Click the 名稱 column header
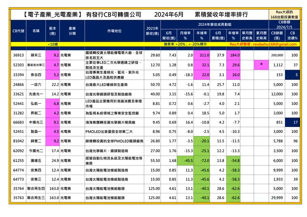The width and height of the screenshot is (307, 217). [36, 31]
